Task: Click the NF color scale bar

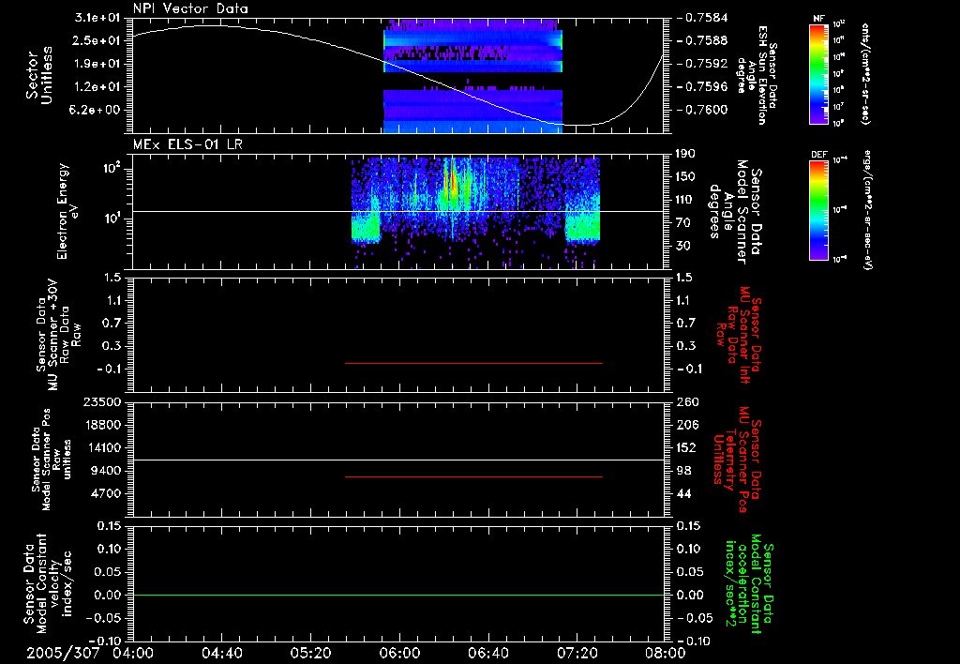Action: 818,74
